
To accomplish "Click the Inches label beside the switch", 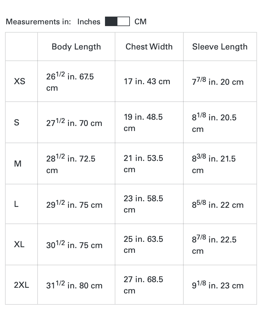I will pos(89,22).
